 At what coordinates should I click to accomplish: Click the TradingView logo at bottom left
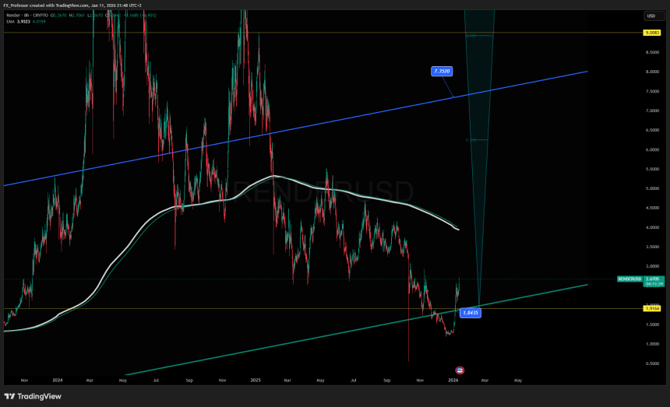33,396
